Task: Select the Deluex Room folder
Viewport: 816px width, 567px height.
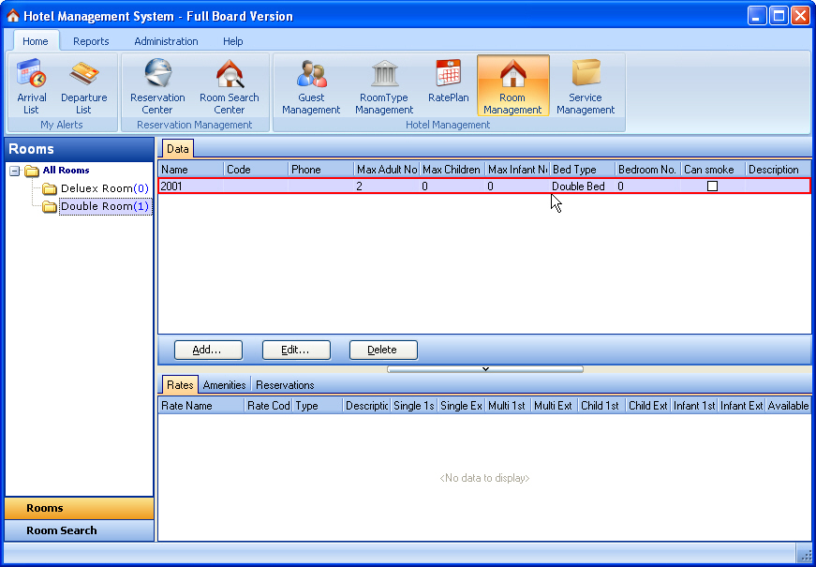Action: pos(96,188)
